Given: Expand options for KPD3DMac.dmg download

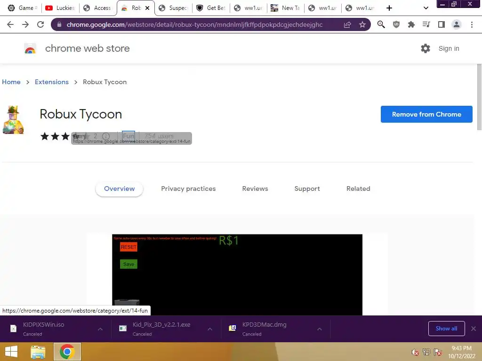Looking at the screenshot, I should point(320,329).
